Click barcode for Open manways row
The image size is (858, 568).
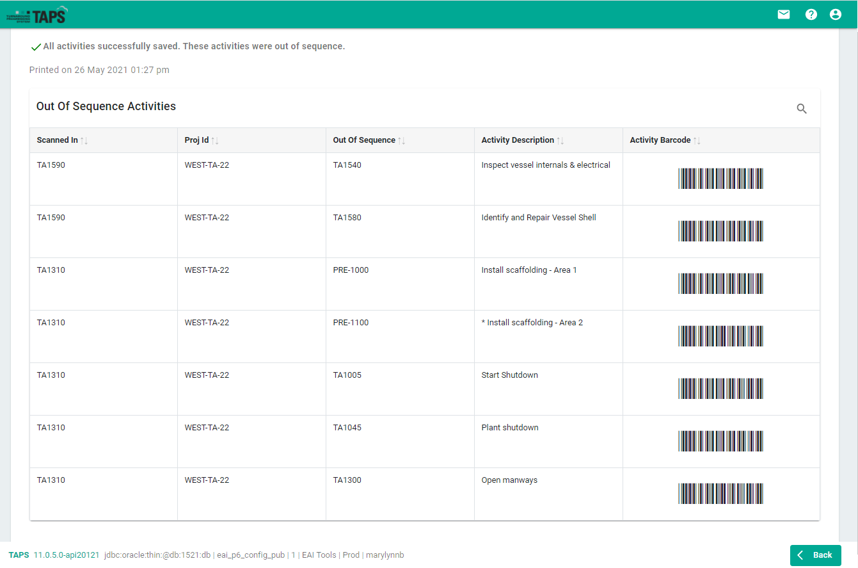point(720,494)
